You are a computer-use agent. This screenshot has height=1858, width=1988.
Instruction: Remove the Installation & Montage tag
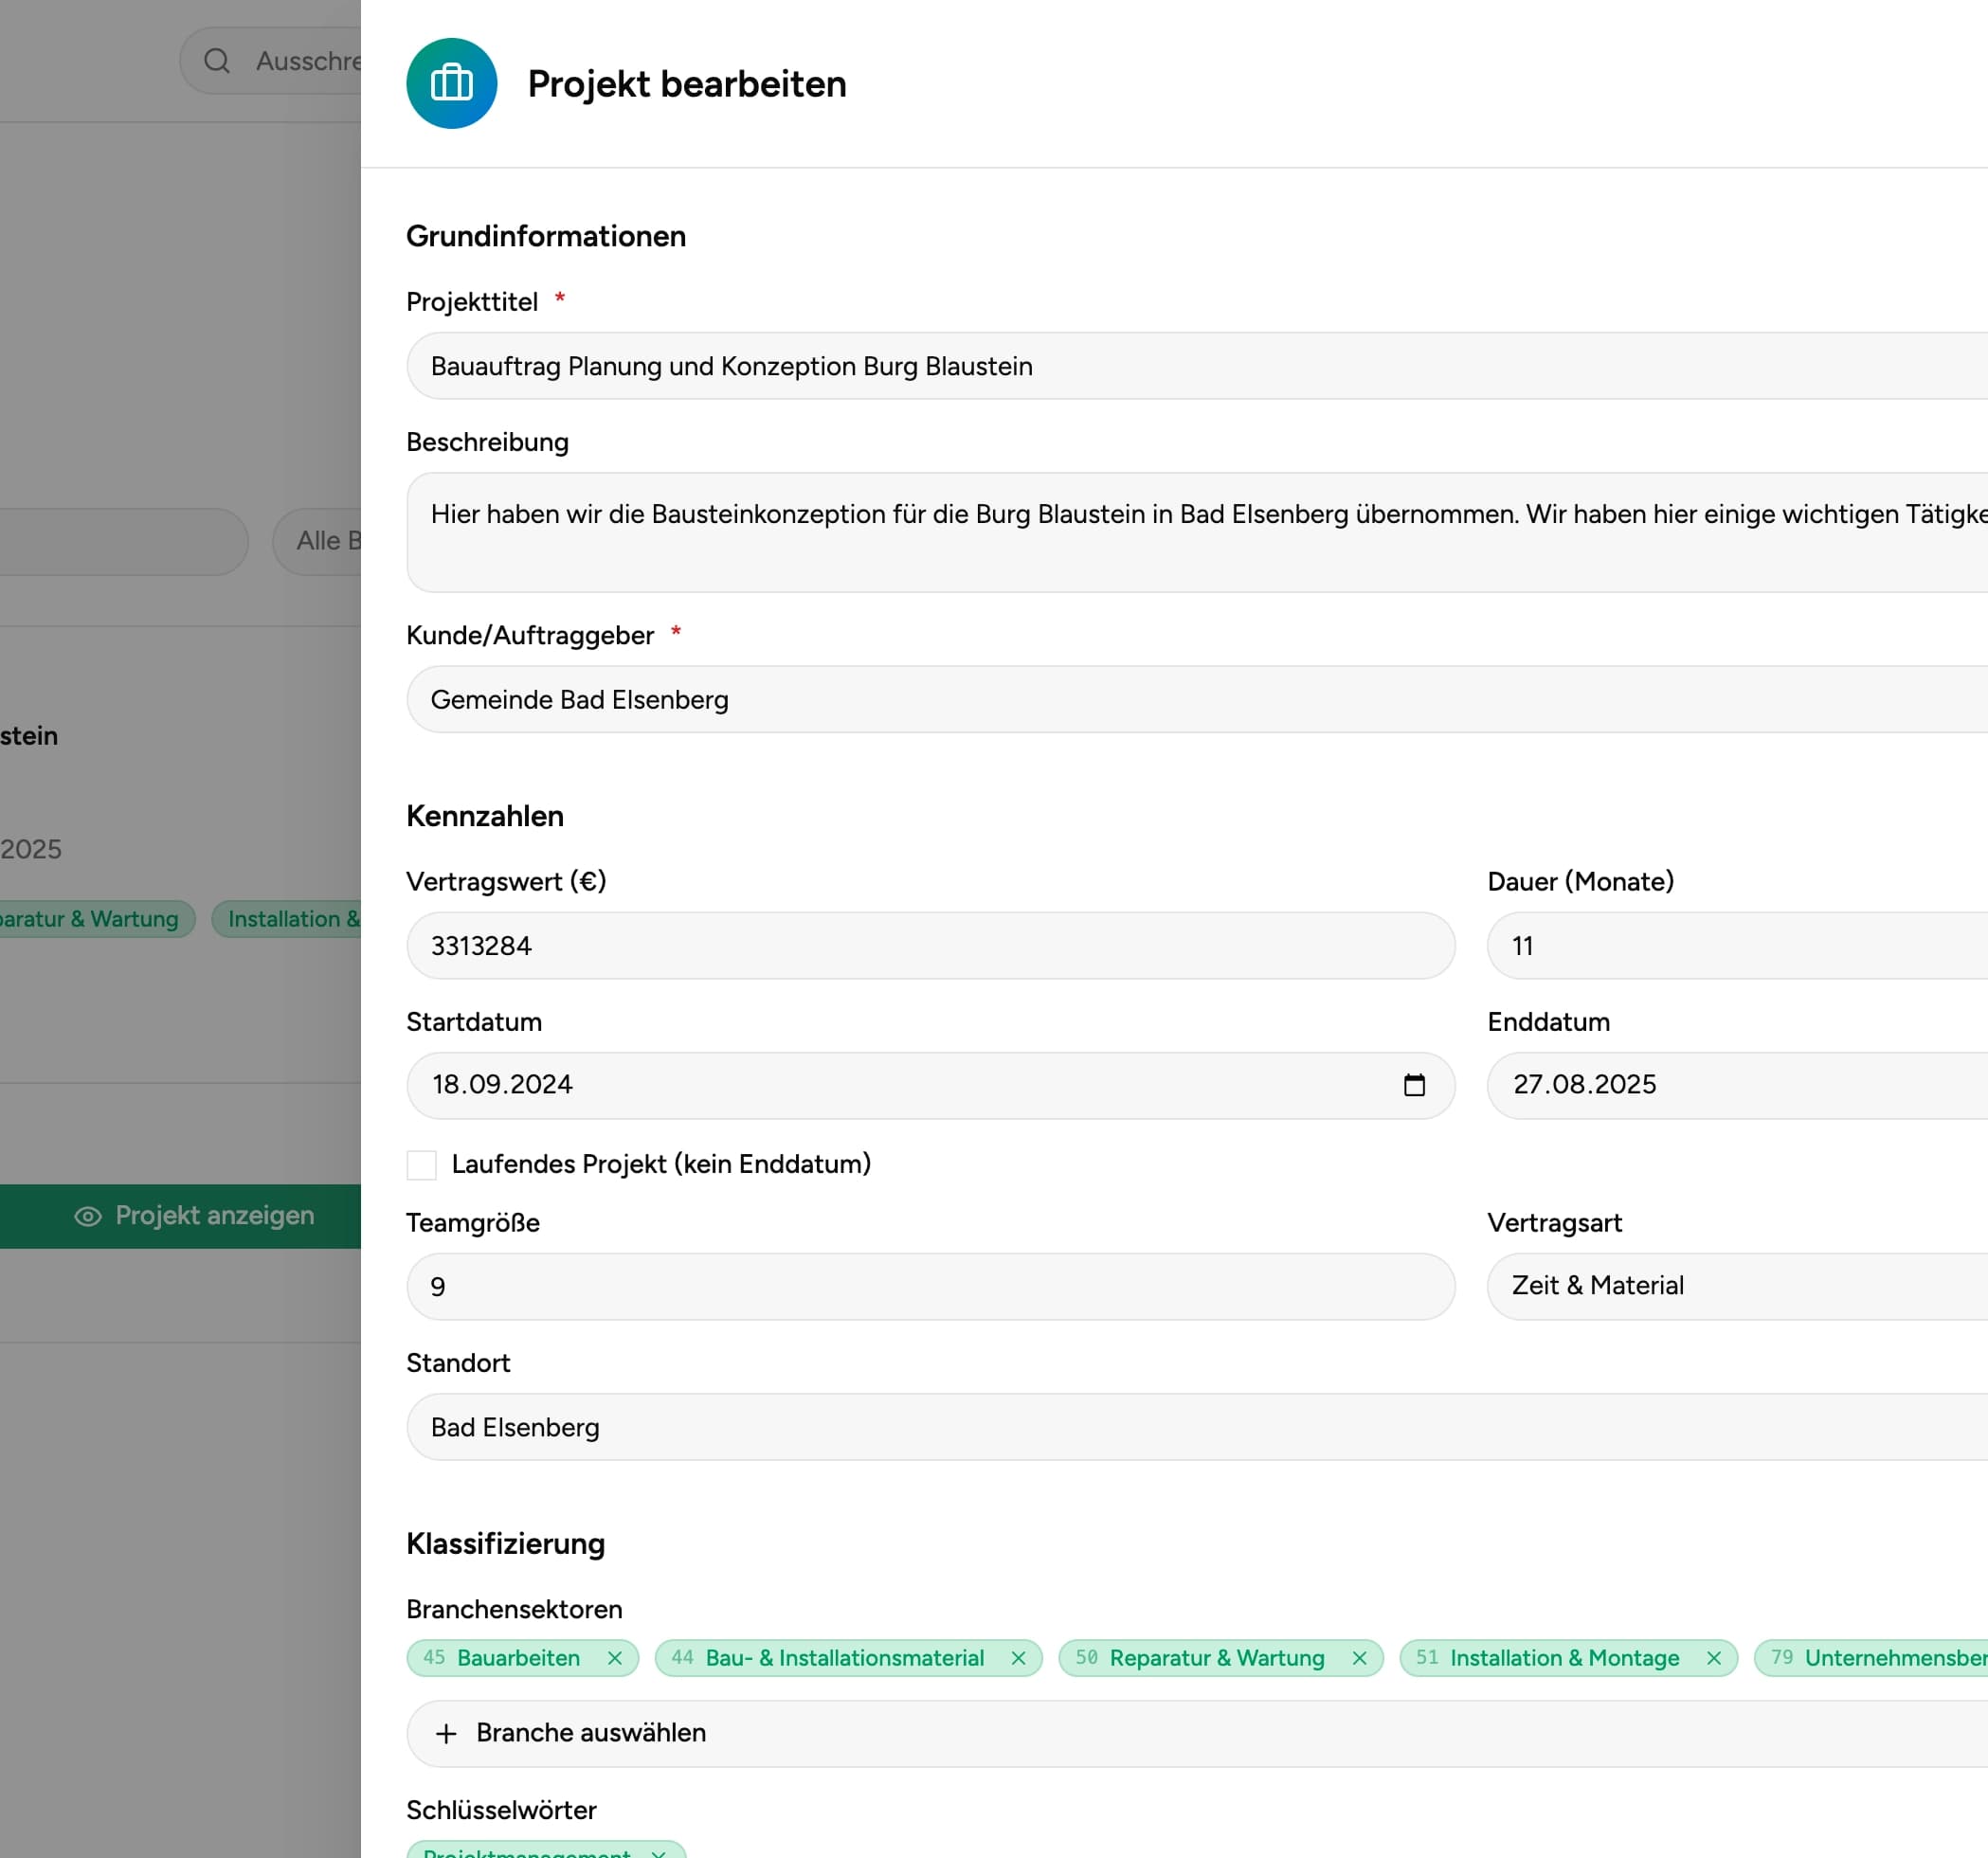[1713, 1658]
